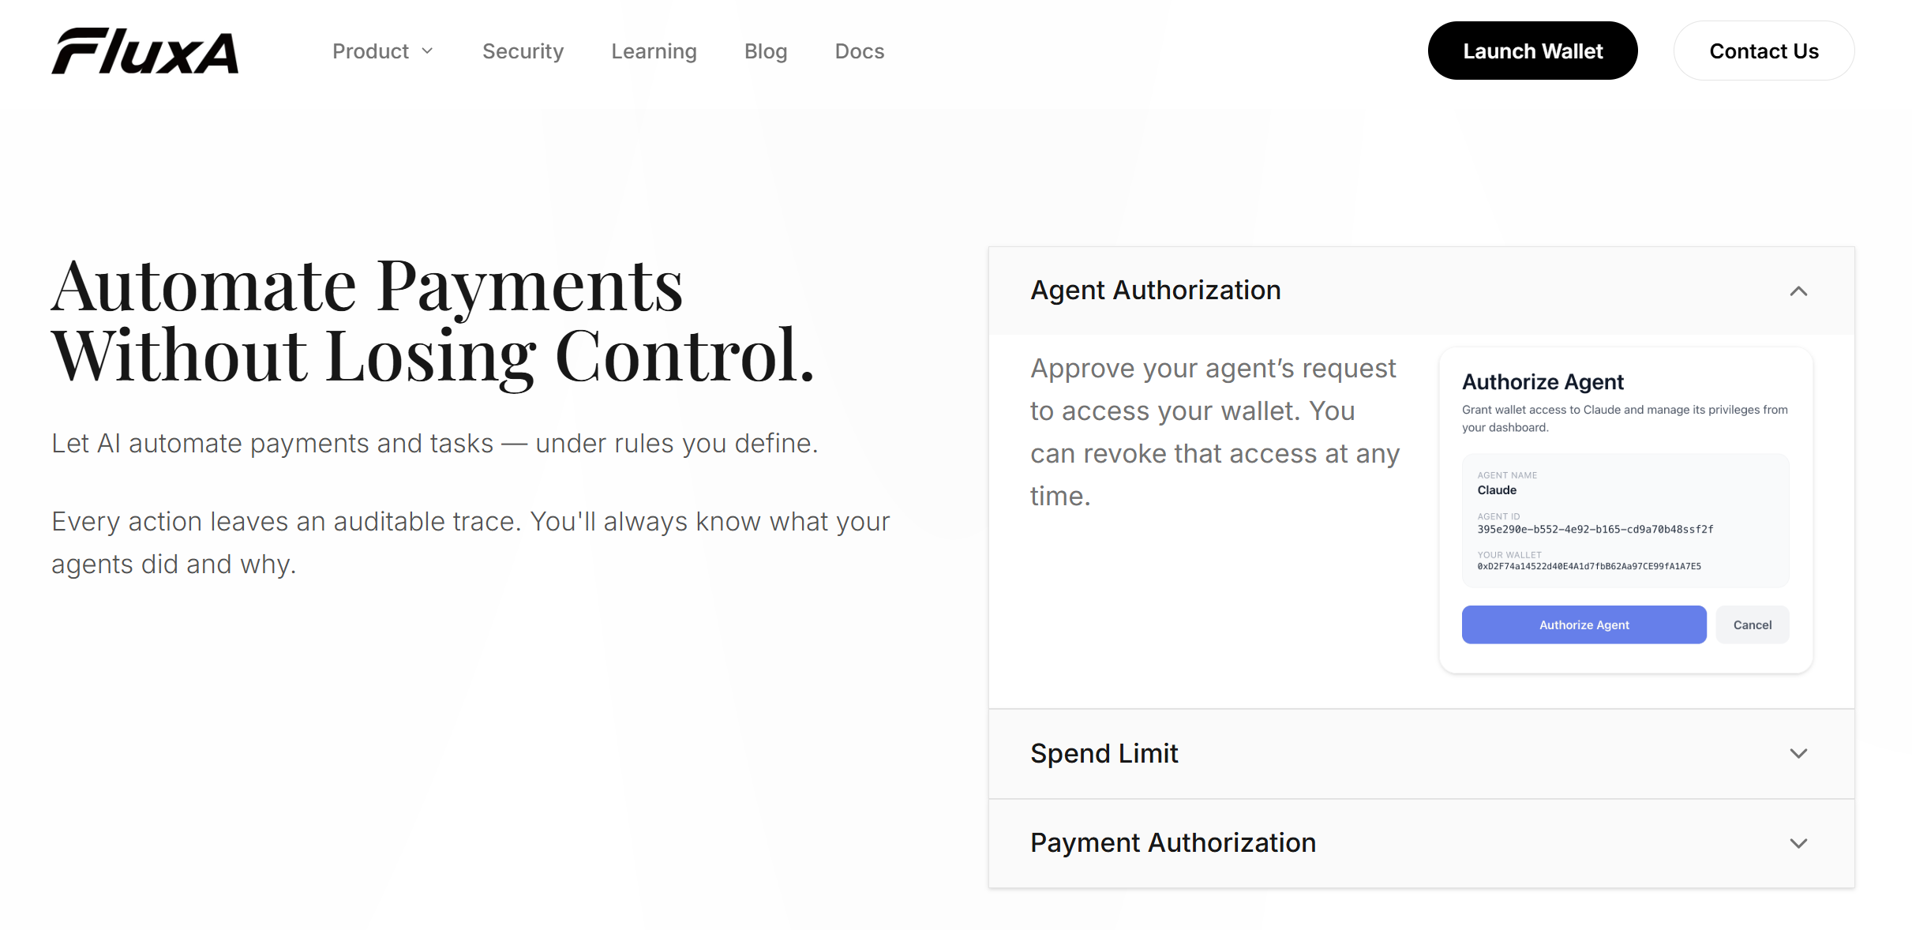The height and width of the screenshot is (930, 1912).
Task: Navigate to the Blog
Action: tap(766, 51)
